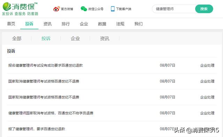Open the 微信公众号 WeChat icon

[x=84, y=9]
